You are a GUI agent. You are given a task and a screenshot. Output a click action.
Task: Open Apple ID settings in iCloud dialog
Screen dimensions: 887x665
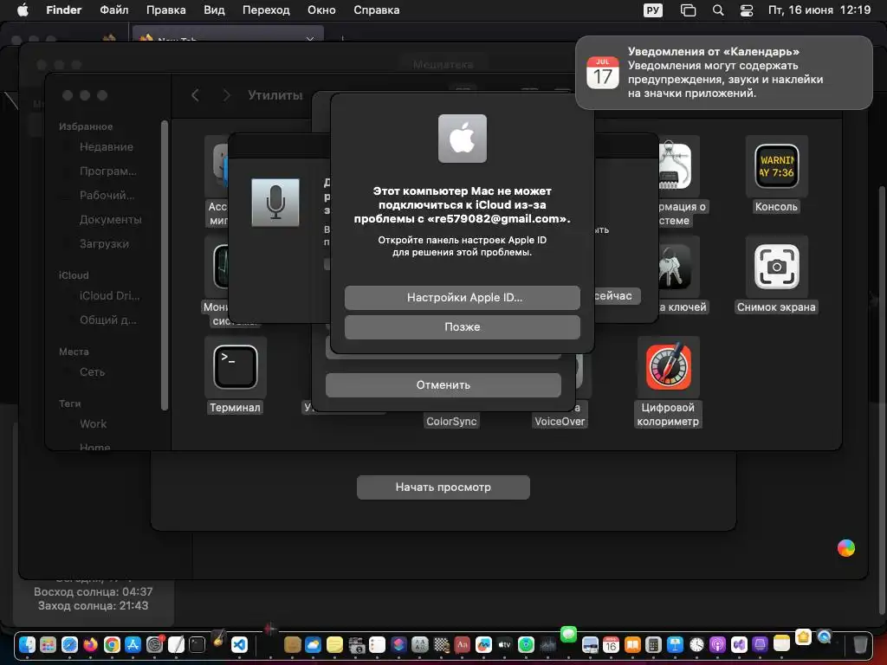463,298
